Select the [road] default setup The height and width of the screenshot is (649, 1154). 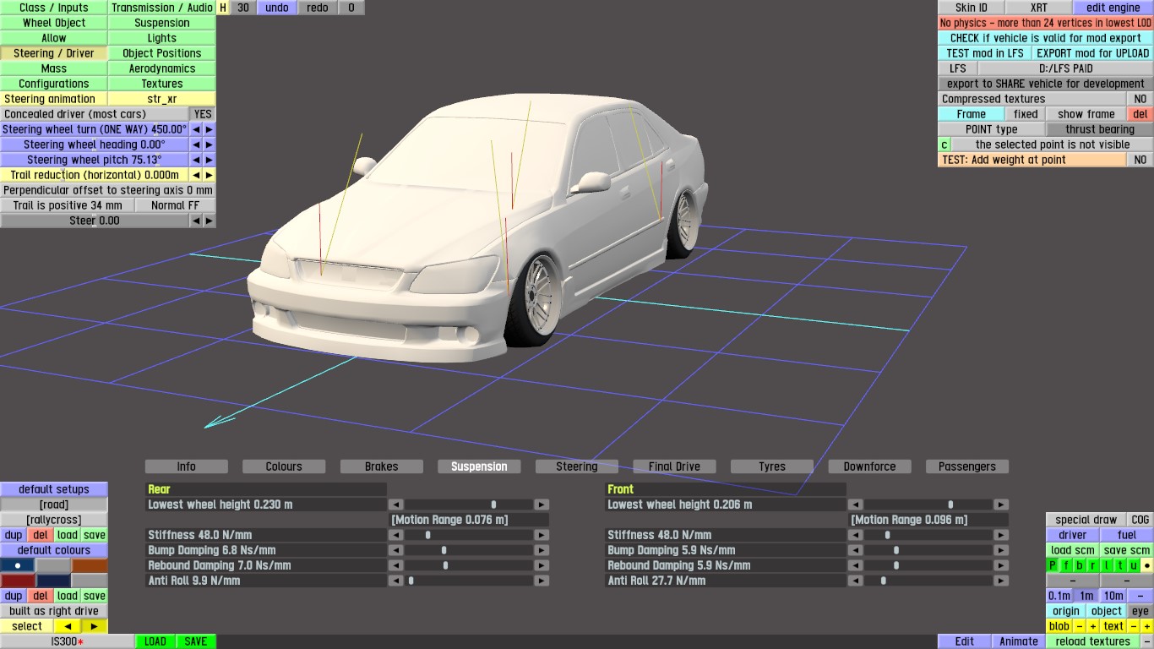tap(54, 504)
